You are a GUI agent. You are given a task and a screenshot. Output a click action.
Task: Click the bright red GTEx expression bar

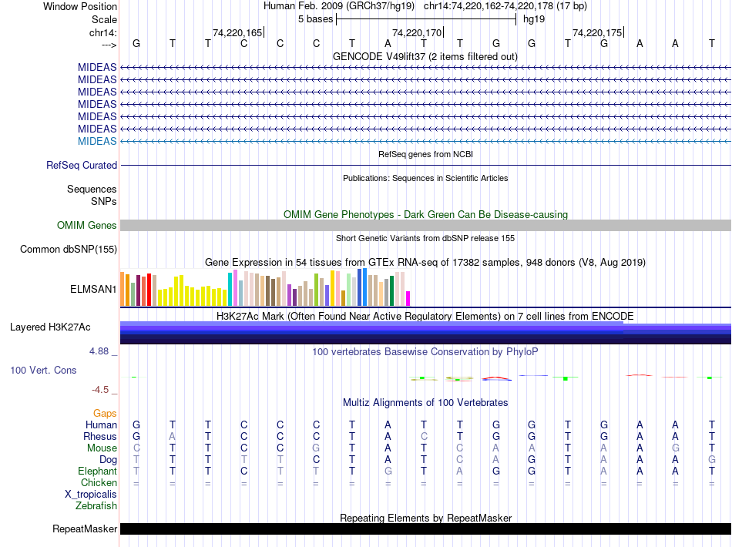(x=149, y=290)
